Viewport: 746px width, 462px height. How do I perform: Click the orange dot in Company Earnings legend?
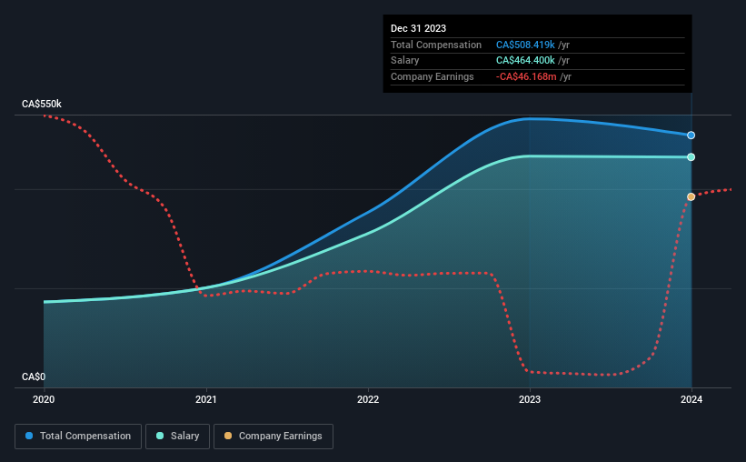[228, 436]
